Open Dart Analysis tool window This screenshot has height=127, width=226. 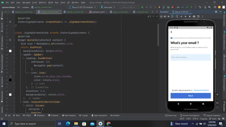pos(69,115)
